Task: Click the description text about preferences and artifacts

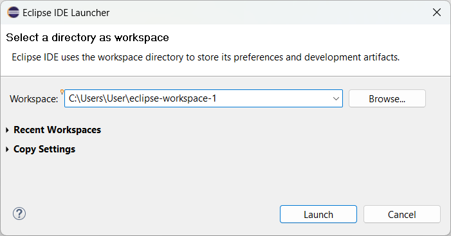Action: point(206,57)
